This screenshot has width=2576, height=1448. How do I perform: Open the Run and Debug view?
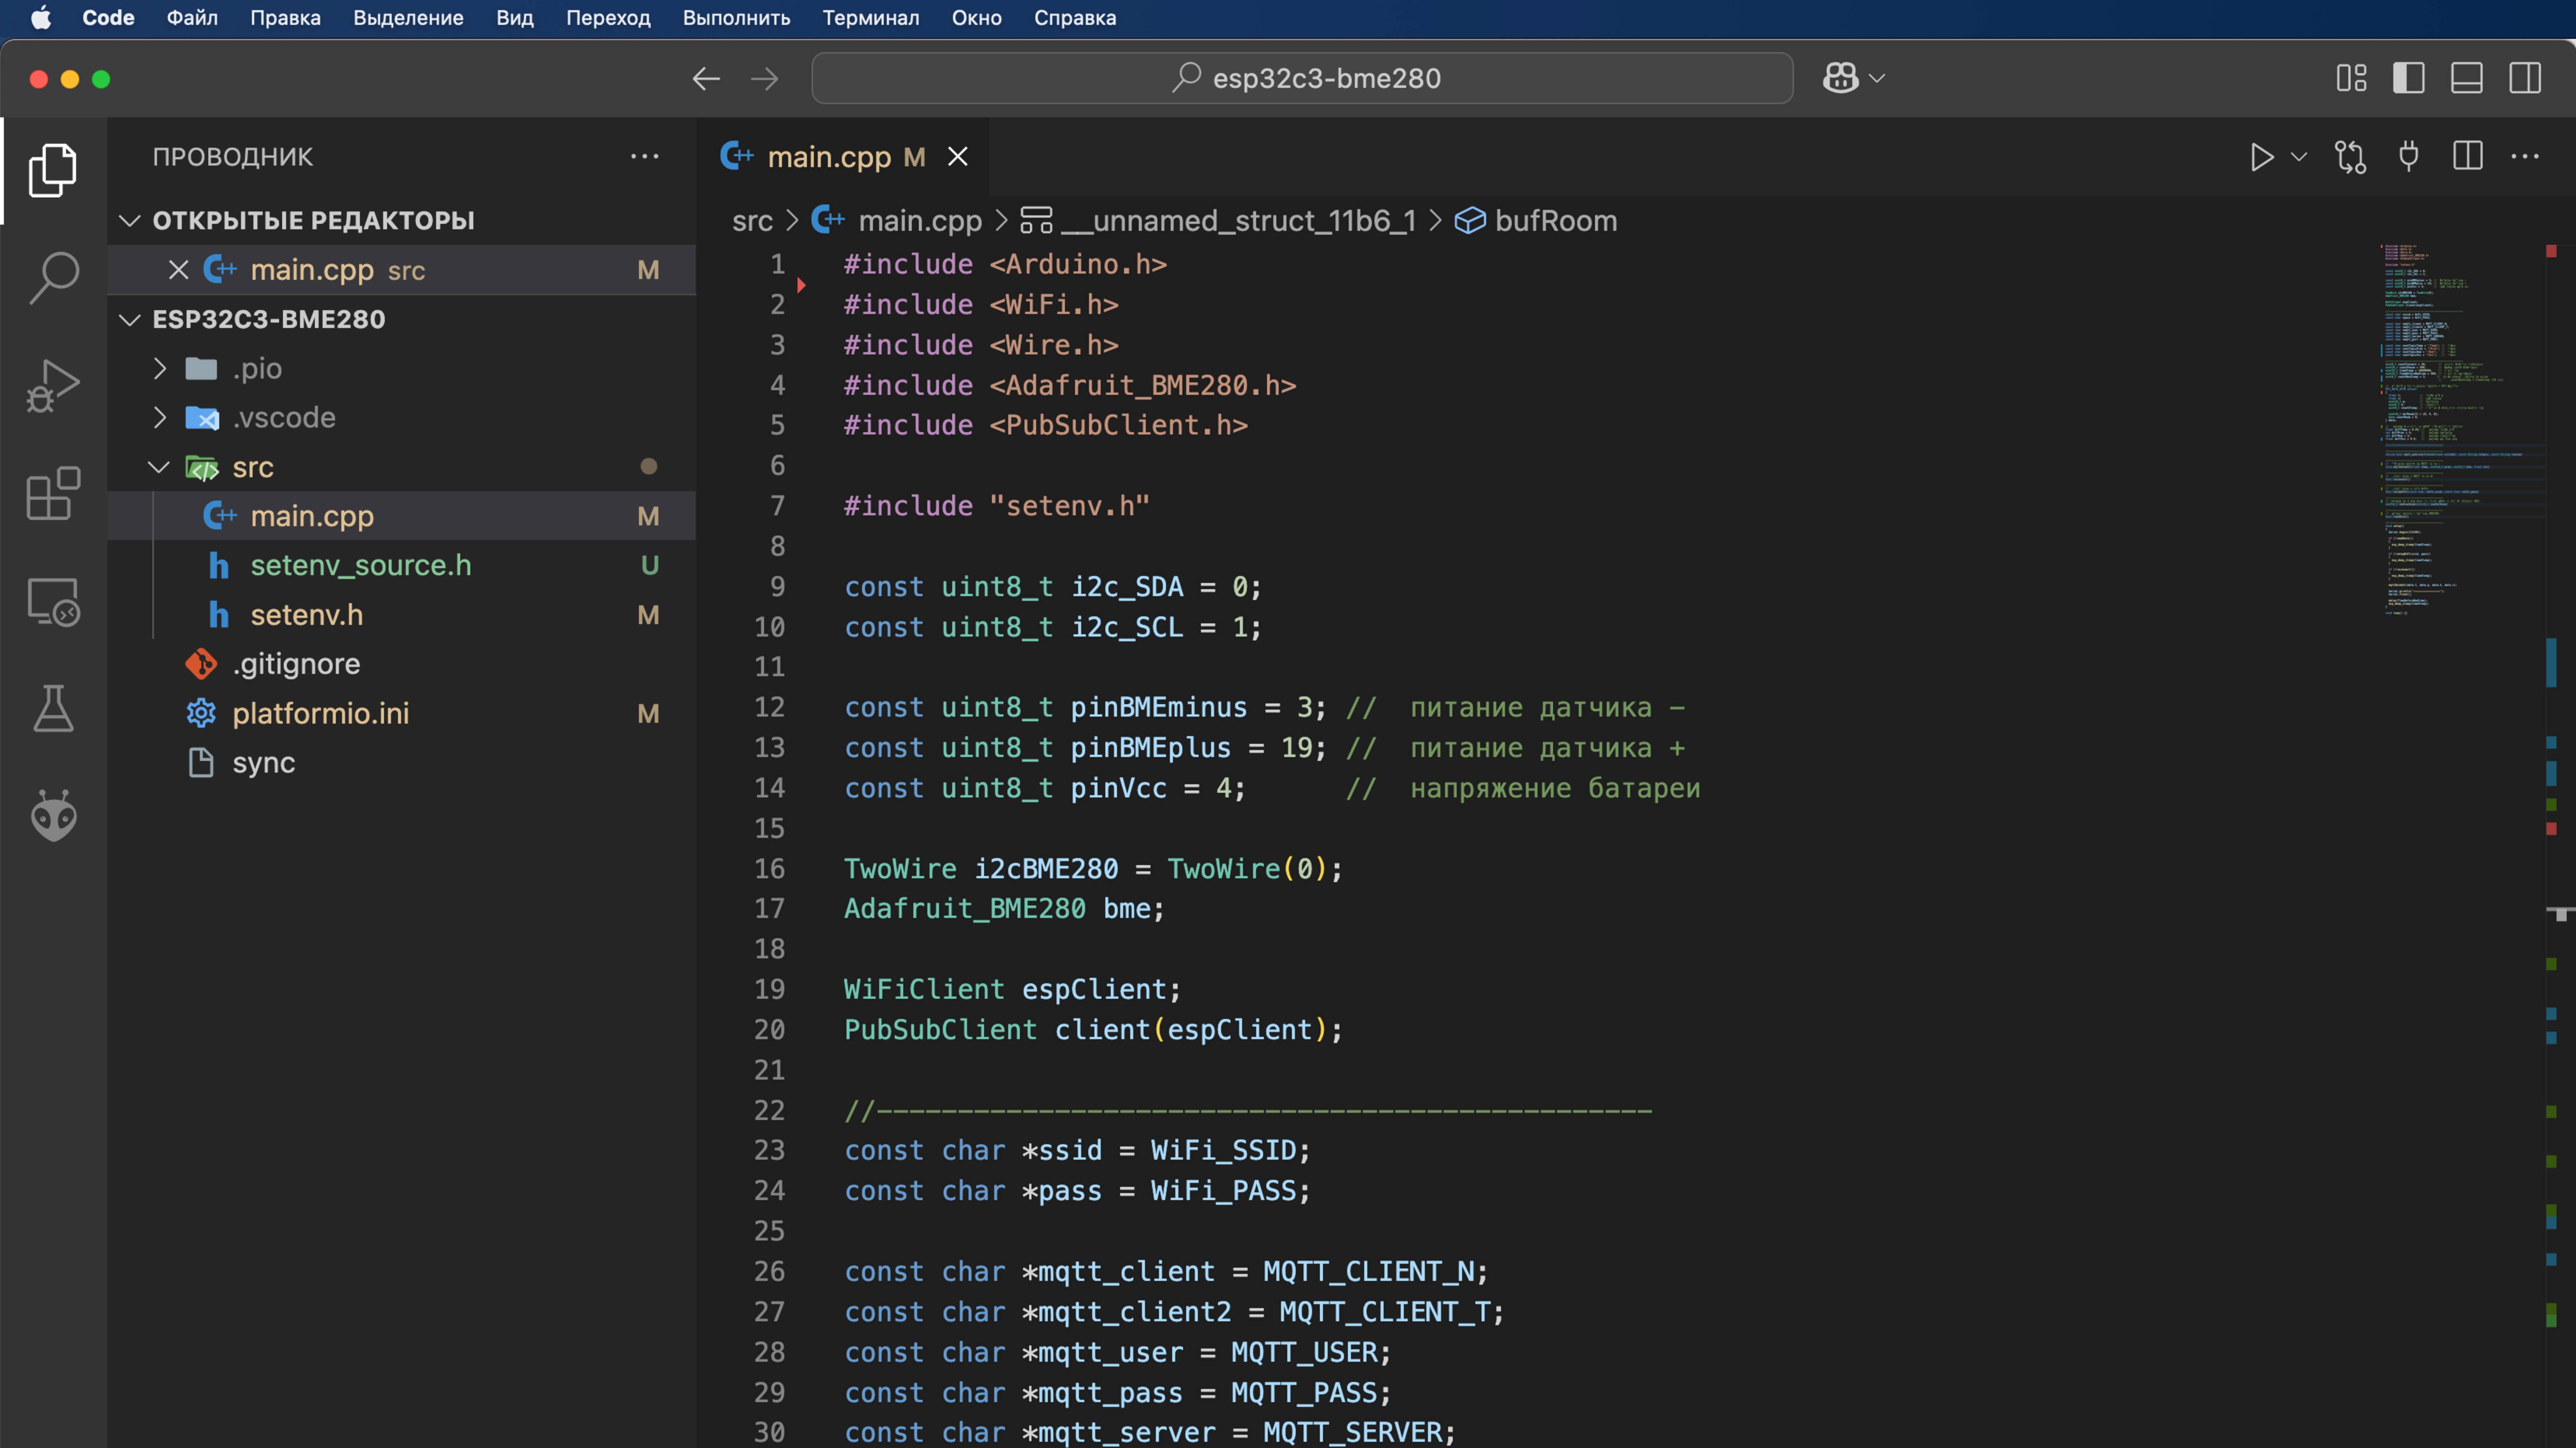coord(53,385)
